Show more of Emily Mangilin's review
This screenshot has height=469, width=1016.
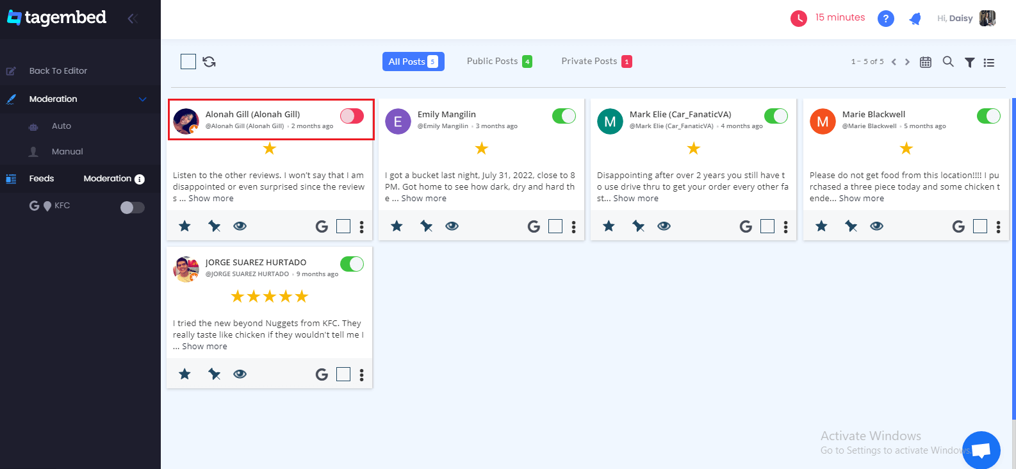[424, 199]
